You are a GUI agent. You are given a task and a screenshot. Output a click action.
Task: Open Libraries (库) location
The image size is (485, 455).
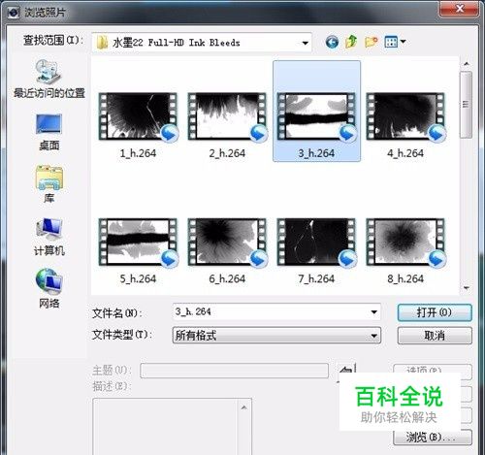pos(48,184)
